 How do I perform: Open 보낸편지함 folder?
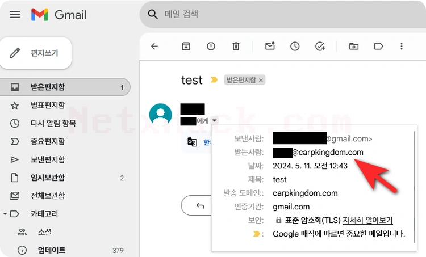48,159
